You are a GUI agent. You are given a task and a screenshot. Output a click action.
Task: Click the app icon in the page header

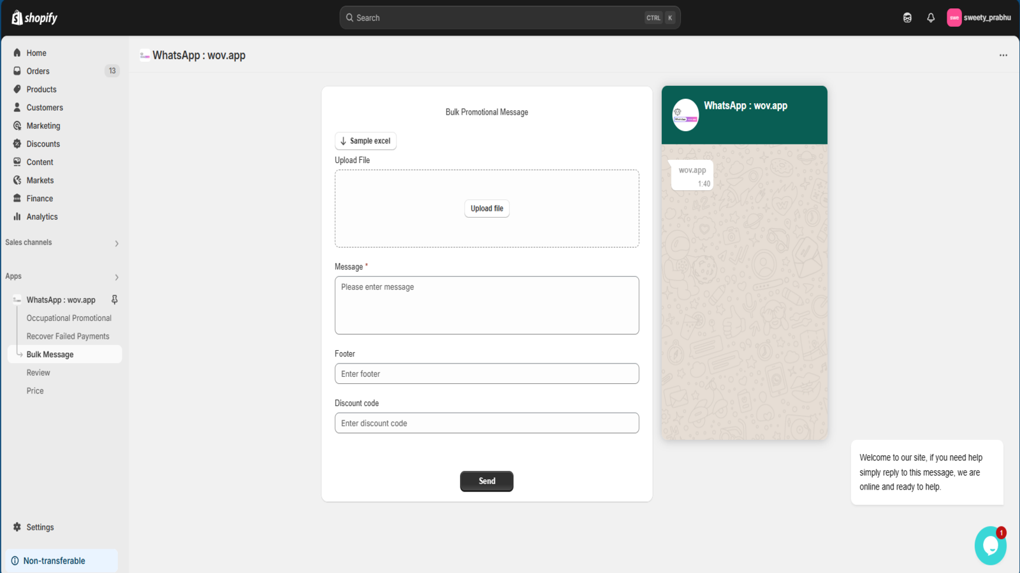[145, 55]
